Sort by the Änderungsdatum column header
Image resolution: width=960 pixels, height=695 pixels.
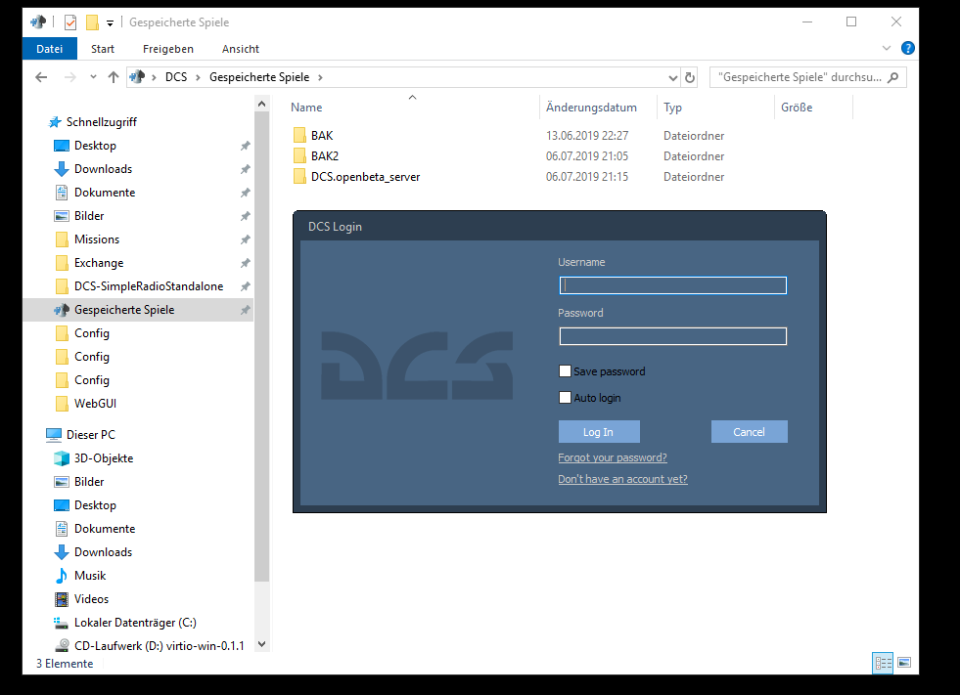[x=591, y=108]
